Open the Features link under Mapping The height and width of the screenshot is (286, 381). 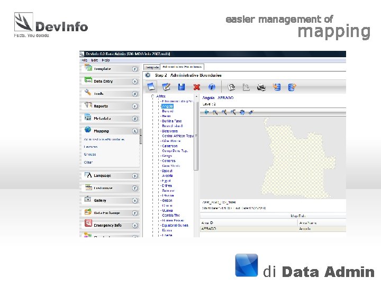90,147
